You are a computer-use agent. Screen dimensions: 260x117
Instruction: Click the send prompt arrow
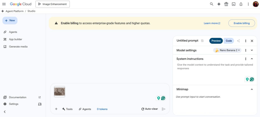click(x=164, y=109)
